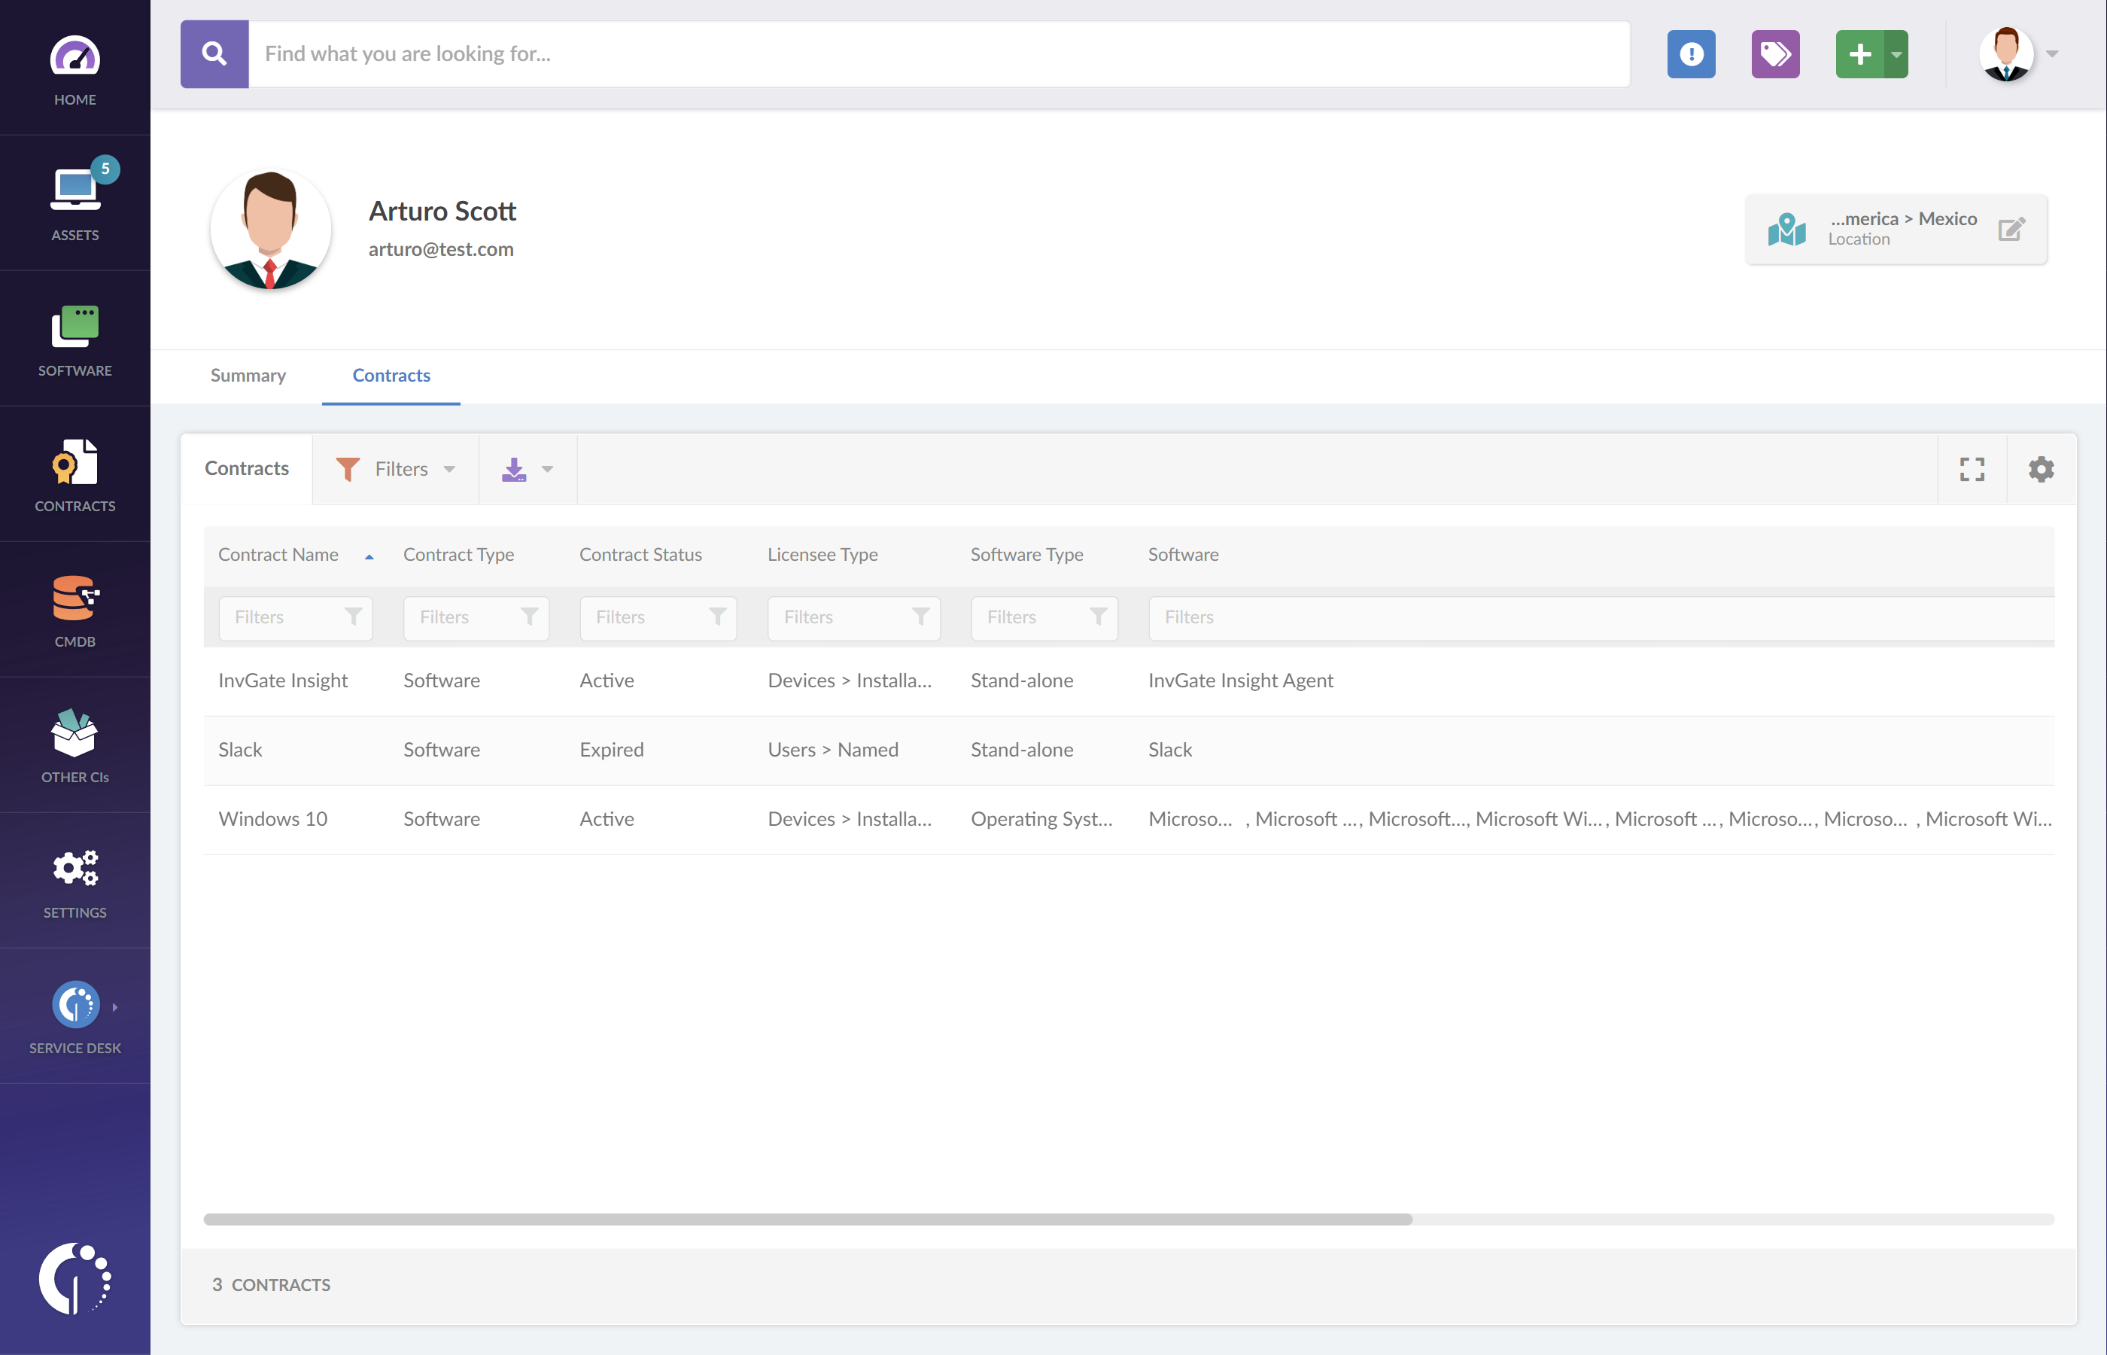The width and height of the screenshot is (2107, 1355).
Task: Click funnel icon in Contract Name filter
Action: (354, 617)
